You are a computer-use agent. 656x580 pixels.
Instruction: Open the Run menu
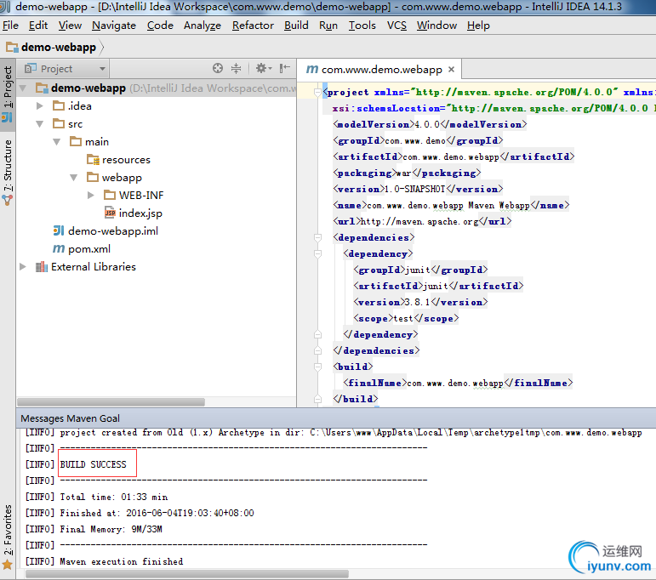pos(328,26)
